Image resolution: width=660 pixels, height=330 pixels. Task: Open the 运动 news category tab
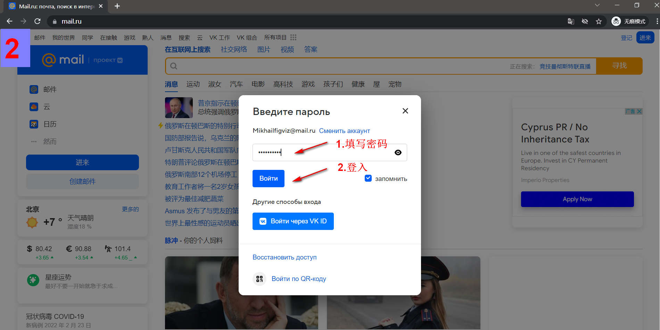[x=193, y=84]
